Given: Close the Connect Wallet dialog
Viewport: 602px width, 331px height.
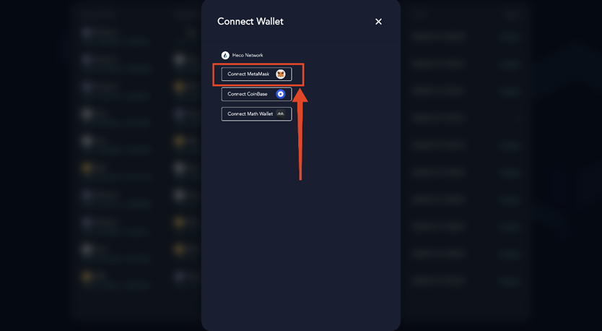Looking at the screenshot, I should pos(378,22).
